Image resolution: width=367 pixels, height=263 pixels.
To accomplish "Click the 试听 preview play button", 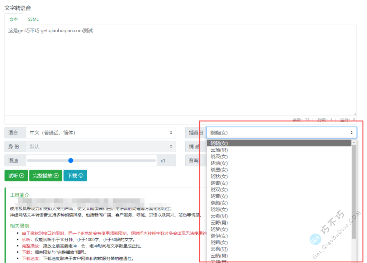I will [16, 176].
